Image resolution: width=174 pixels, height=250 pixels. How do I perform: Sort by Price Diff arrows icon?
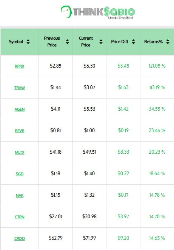[133, 42]
